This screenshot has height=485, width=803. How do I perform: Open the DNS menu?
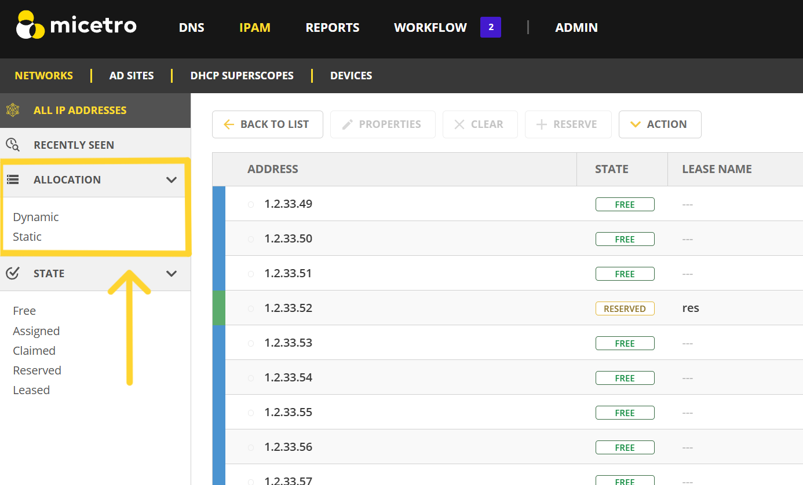coord(191,27)
